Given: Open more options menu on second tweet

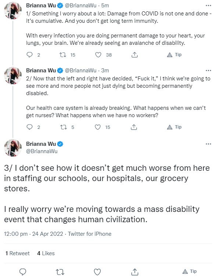Looking at the screenshot, I should point(208,71).
